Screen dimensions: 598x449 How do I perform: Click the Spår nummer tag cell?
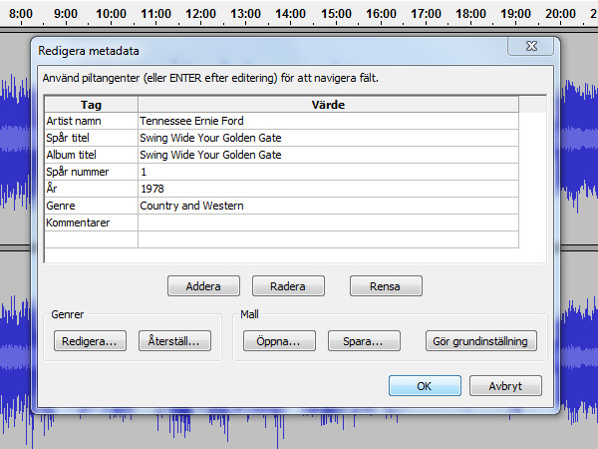91,172
